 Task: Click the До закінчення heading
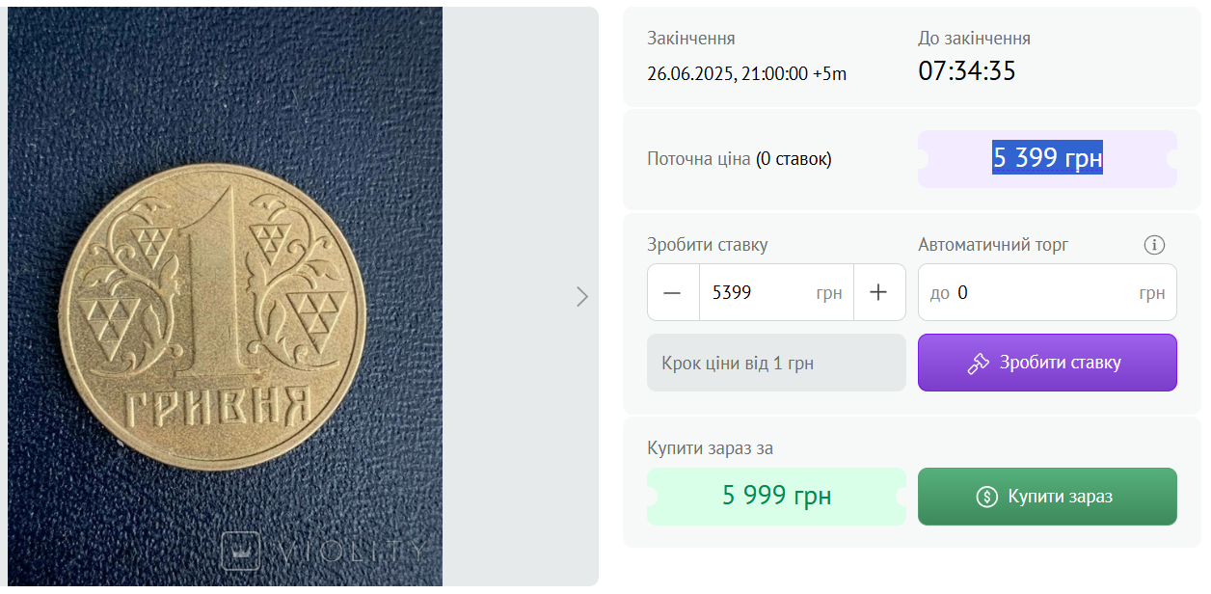(x=973, y=38)
